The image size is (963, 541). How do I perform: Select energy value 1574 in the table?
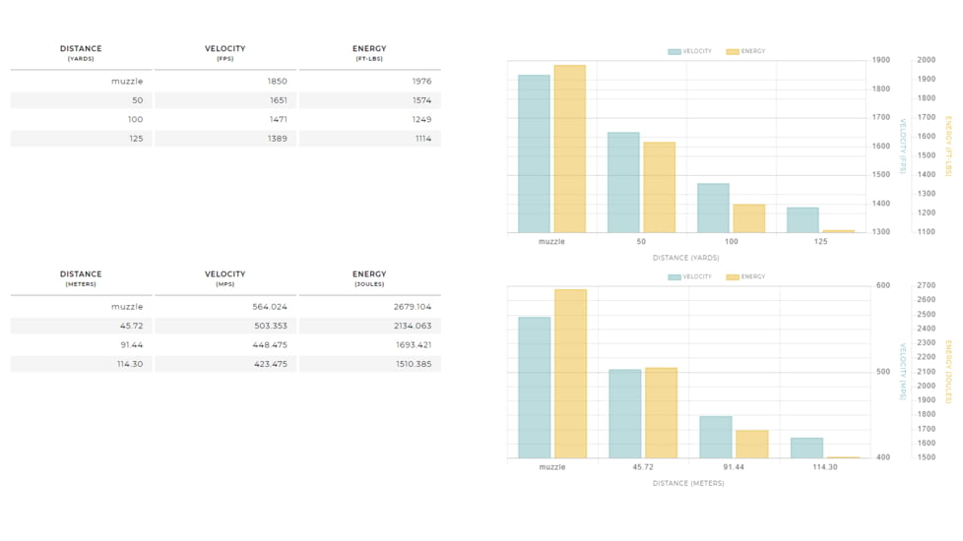pos(421,100)
